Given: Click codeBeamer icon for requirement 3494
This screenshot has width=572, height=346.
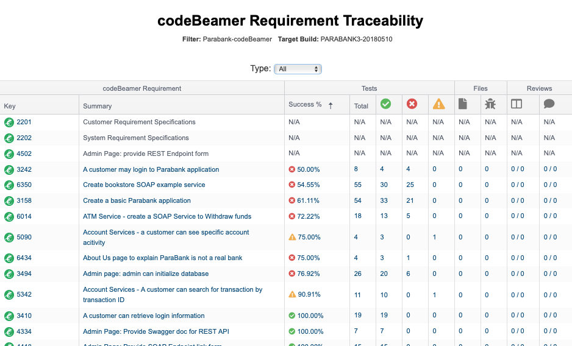Looking at the screenshot, I should coord(9,274).
